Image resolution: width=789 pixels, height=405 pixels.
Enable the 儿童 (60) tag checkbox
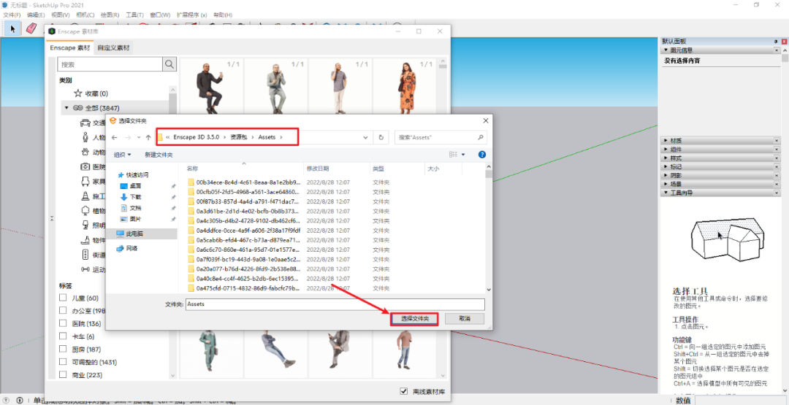coord(64,298)
